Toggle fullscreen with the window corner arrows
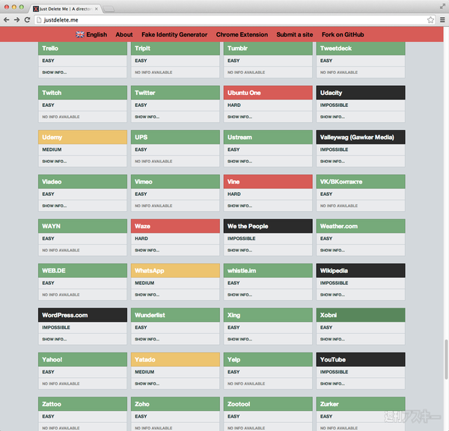The image size is (449, 431). point(442,7)
